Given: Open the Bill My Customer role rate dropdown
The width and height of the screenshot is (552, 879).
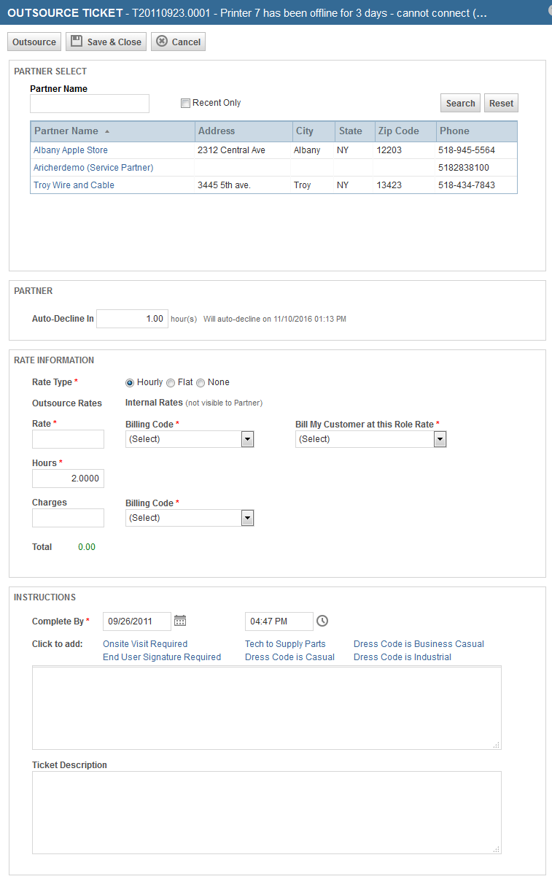Looking at the screenshot, I should (440, 438).
